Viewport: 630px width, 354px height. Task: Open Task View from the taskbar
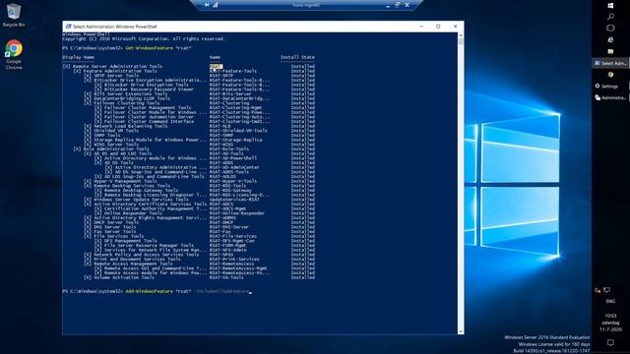pos(610,29)
